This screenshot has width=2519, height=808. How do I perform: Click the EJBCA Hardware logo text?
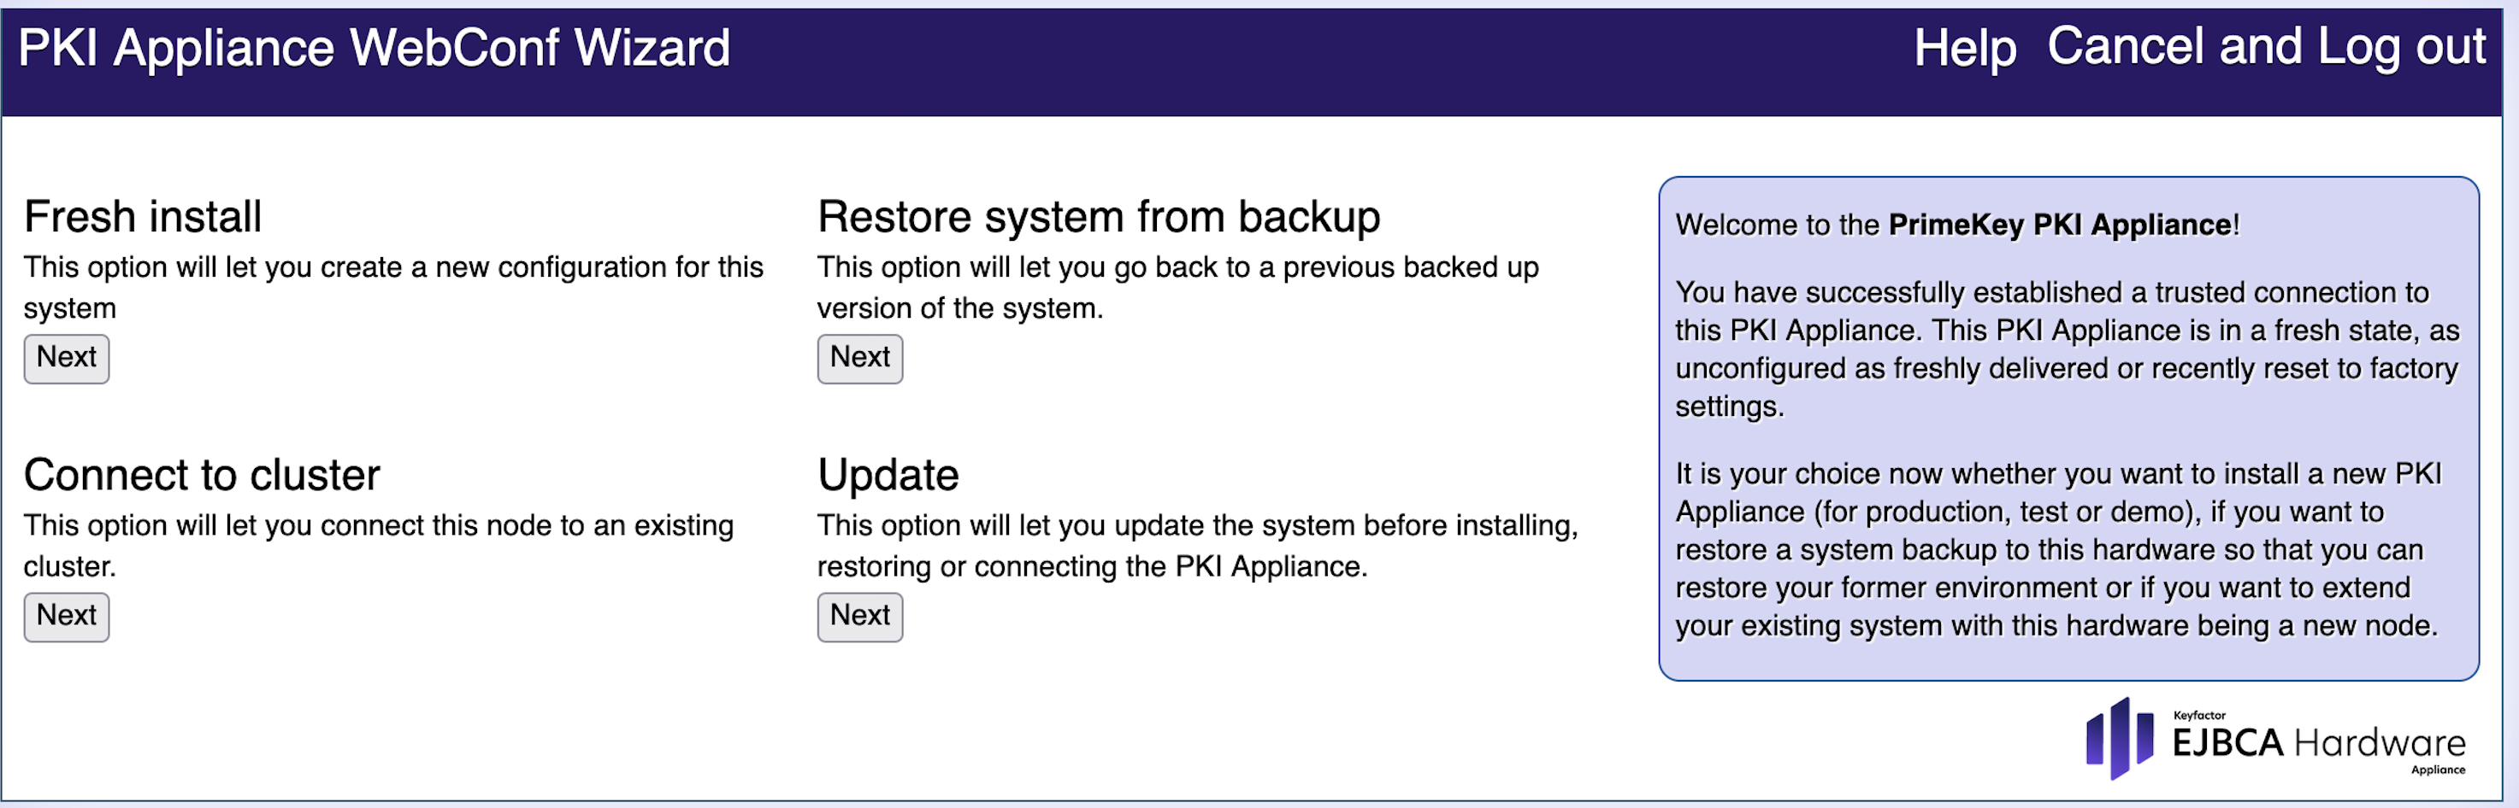(x=2317, y=744)
